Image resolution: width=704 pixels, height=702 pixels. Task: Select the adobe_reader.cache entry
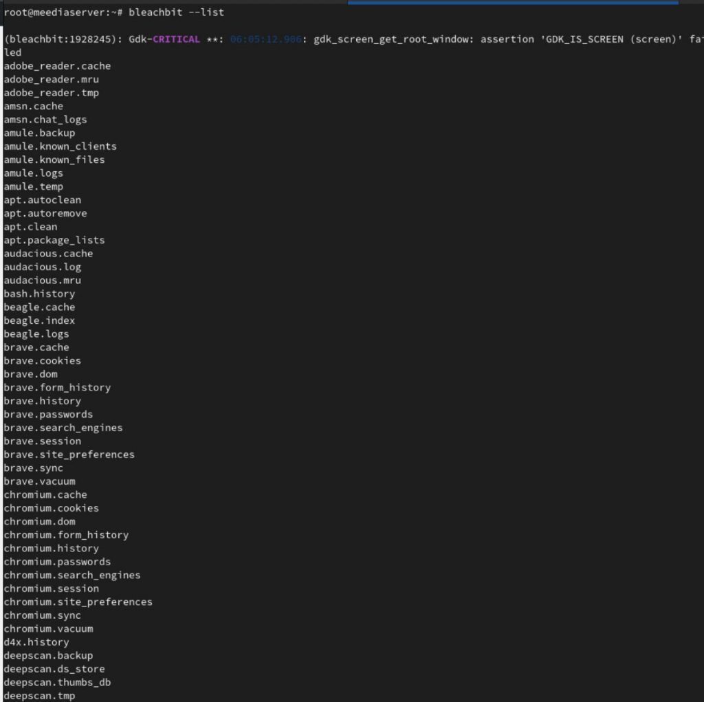(57, 65)
